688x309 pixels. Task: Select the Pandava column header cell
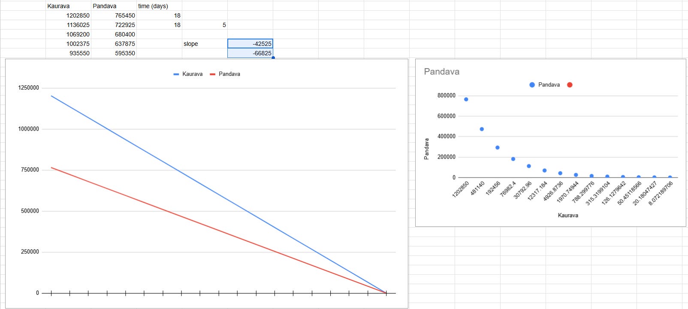pos(114,6)
